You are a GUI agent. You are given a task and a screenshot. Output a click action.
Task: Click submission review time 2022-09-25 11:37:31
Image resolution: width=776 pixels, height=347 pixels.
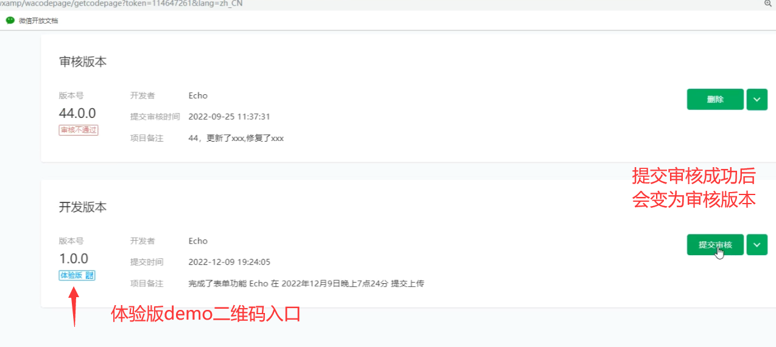click(x=229, y=117)
